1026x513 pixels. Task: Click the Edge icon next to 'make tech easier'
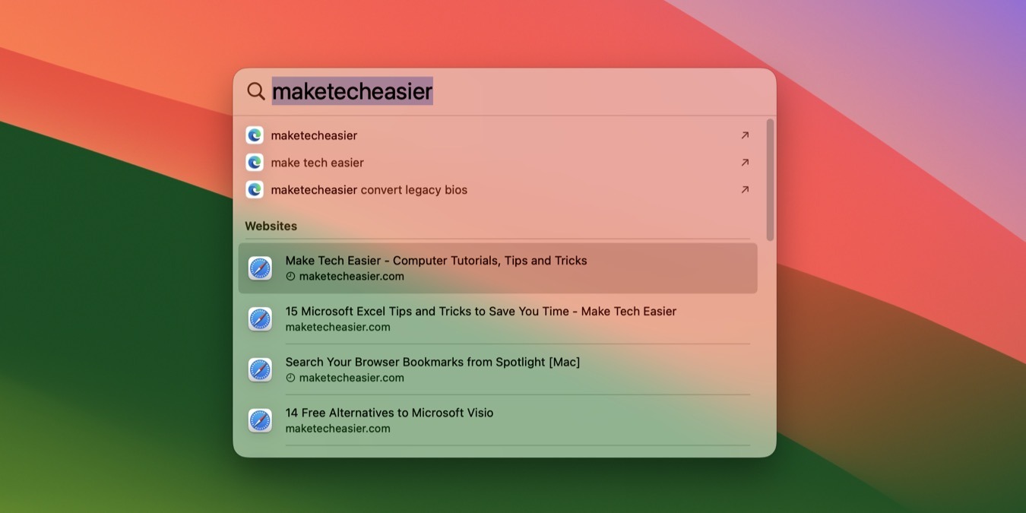click(x=255, y=162)
